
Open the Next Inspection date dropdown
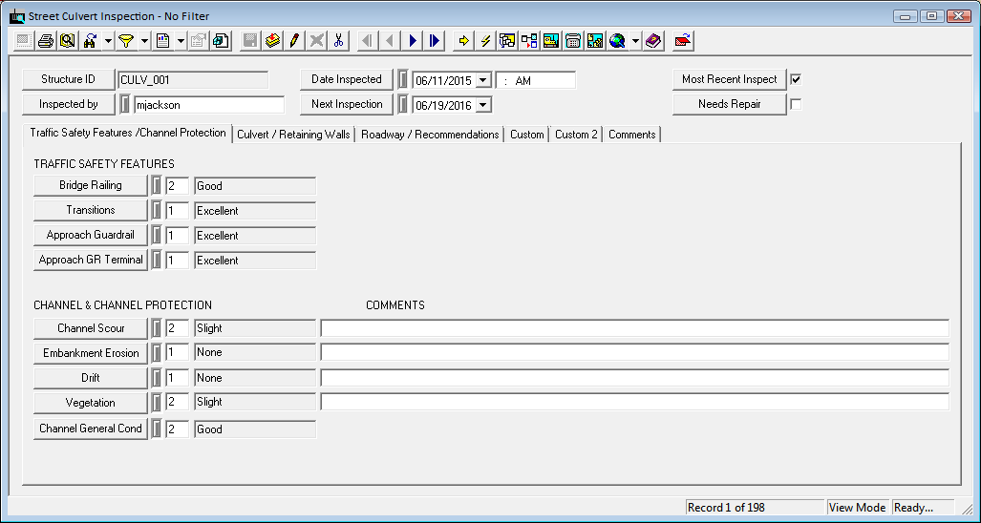pyautogui.click(x=482, y=106)
